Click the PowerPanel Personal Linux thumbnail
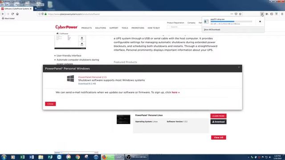Image resolution: width=285 pixels, height=160 pixels. 123,120
